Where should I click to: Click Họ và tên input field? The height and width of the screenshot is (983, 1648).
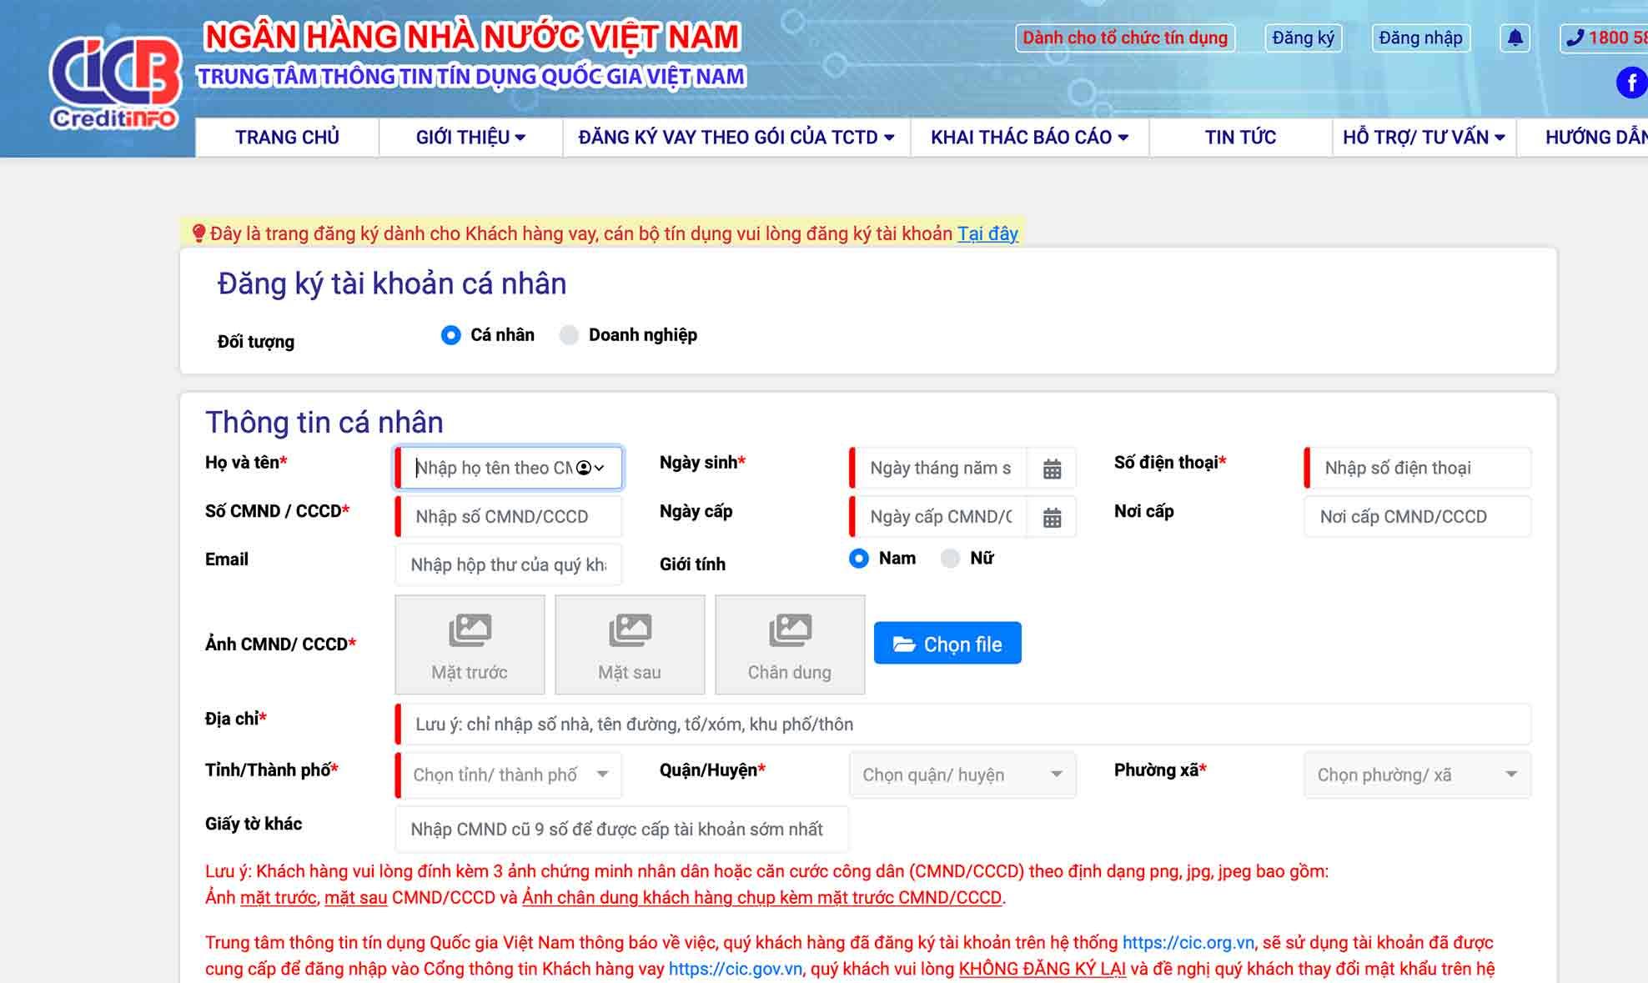pos(508,467)
